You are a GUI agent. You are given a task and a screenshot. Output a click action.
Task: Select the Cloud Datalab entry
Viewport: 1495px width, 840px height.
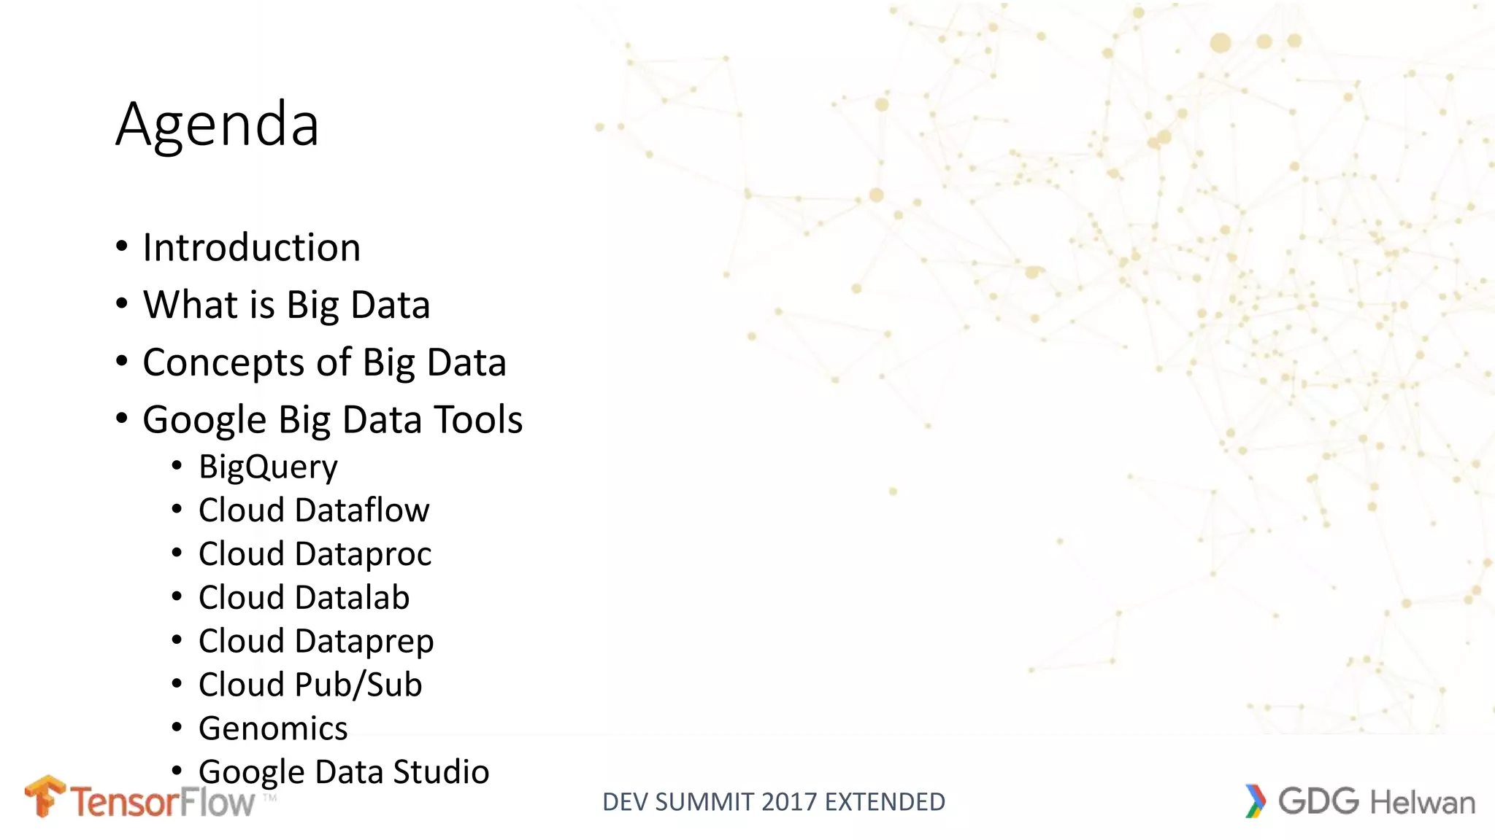(304, 597)
